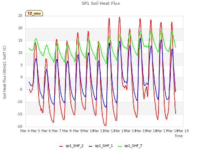Click the 20 y-axis tick label
The image size is (202, 152).
(20, 28)
